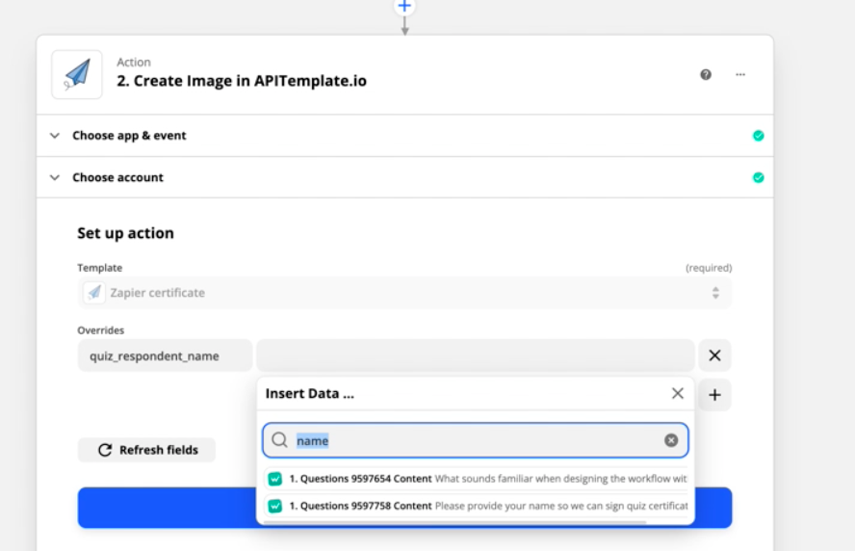Click the Refresh fields button
855x551 pixels.
(x=146, y=450)
